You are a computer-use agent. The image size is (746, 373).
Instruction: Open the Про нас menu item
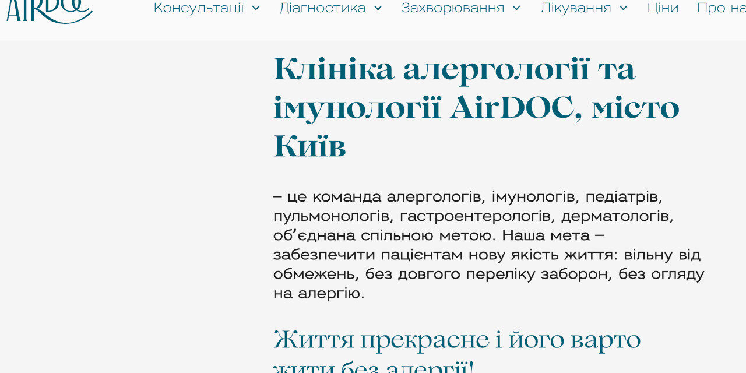tap(722, 8)
